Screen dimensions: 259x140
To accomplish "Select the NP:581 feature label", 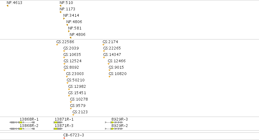I will [x=75, y=28].
